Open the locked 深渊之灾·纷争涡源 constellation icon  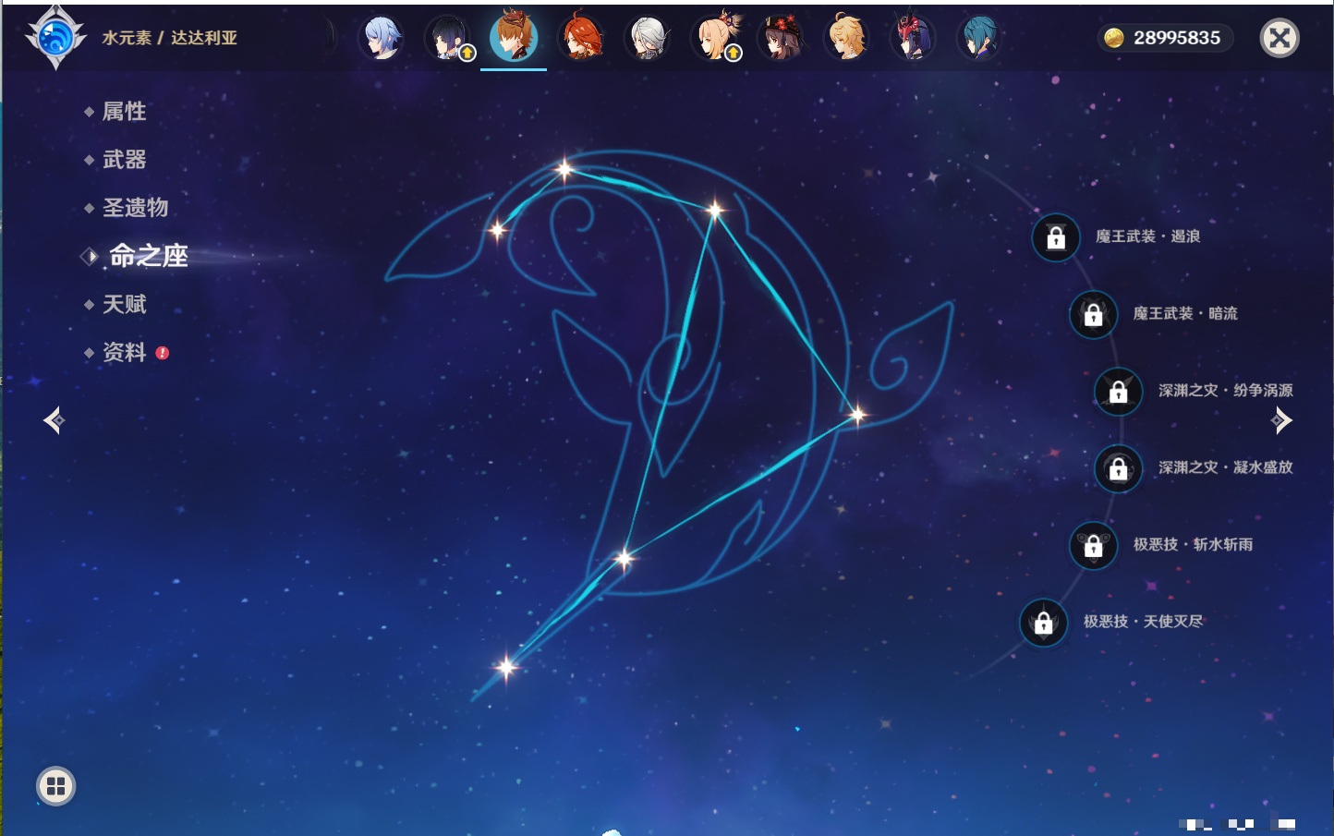click(x=1118, y=391)
